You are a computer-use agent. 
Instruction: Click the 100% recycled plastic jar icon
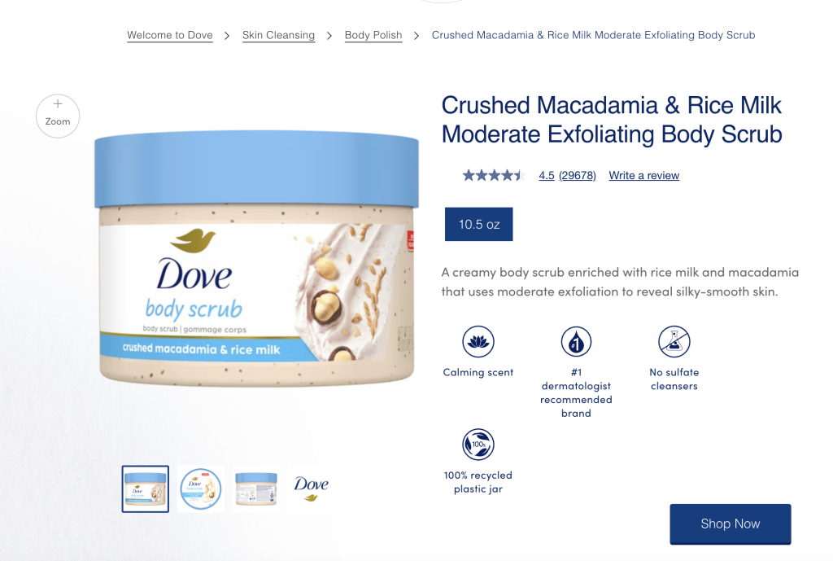[478, 444]
